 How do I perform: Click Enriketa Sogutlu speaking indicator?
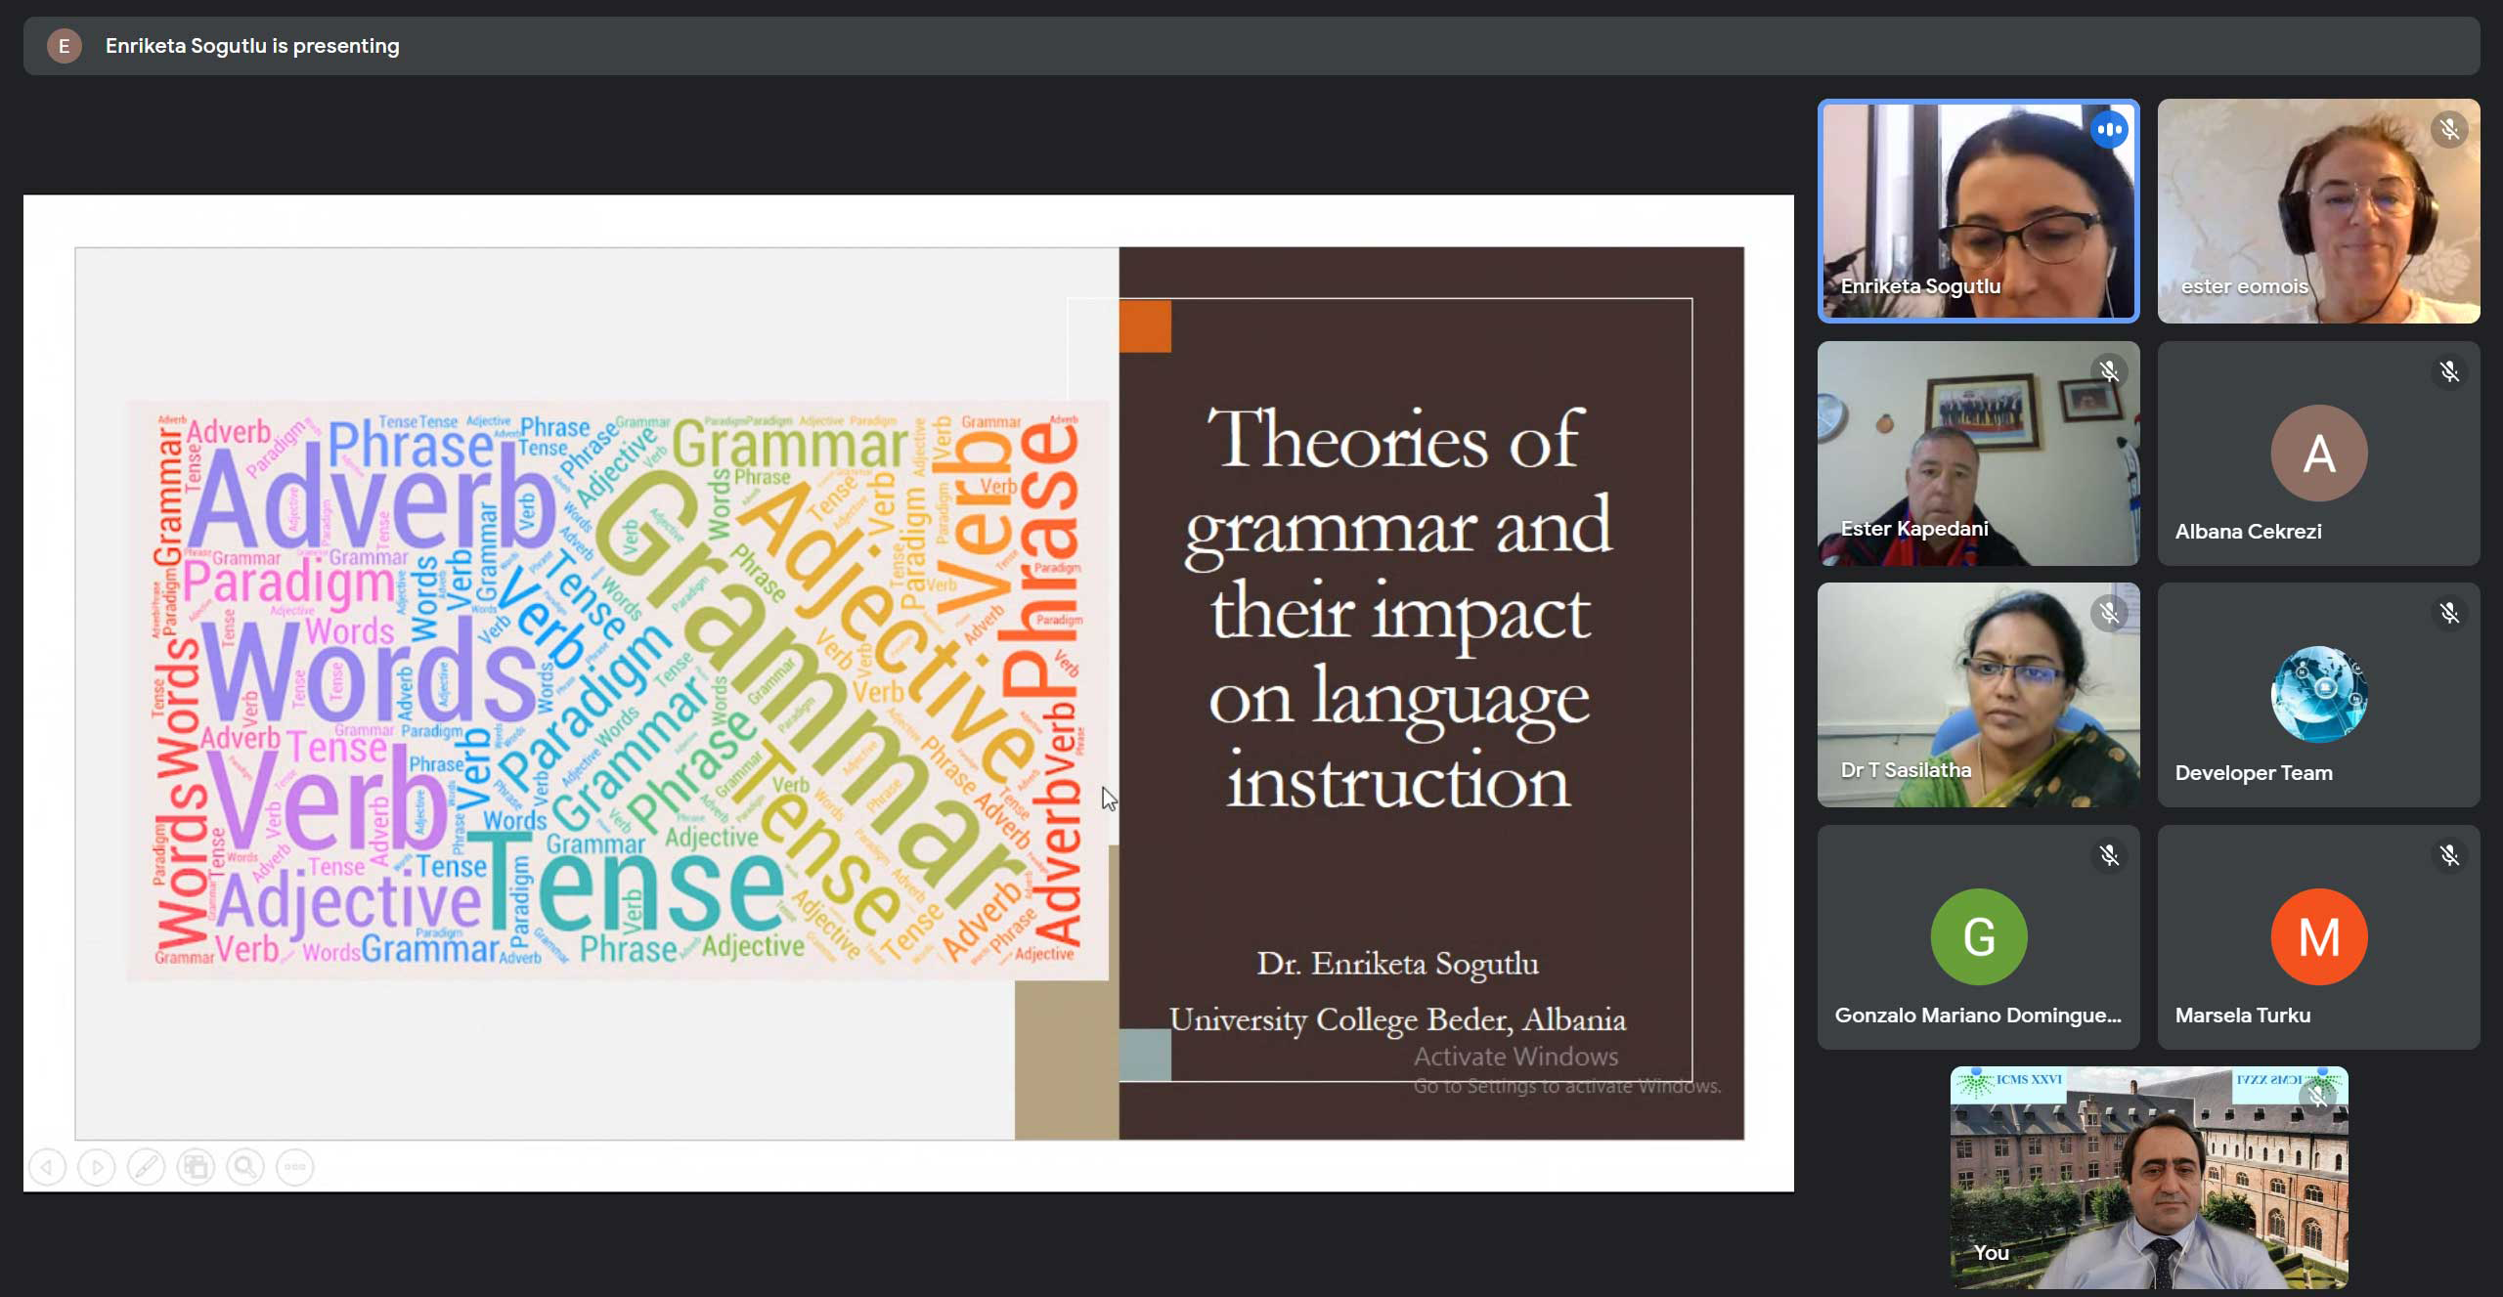[2109, 129]
